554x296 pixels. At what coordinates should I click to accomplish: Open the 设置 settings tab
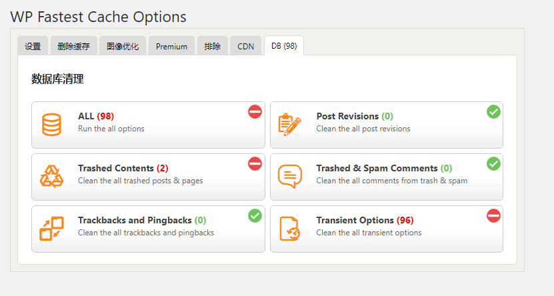33,46
